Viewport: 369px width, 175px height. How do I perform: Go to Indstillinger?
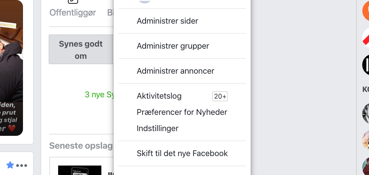(157, 128)
